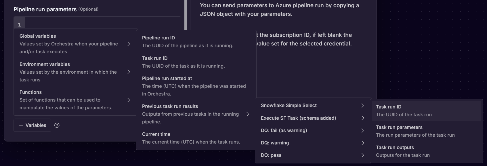487x166 pixels.
Task: Expand the Global variables submenu chevron
Action: coord(129,44)
